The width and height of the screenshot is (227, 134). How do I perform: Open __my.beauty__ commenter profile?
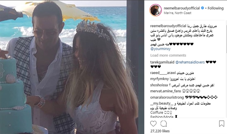pos(162,103)
